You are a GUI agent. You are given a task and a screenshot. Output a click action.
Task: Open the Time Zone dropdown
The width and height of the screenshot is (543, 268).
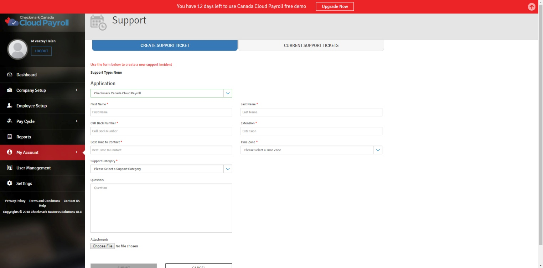coord(311,150)
